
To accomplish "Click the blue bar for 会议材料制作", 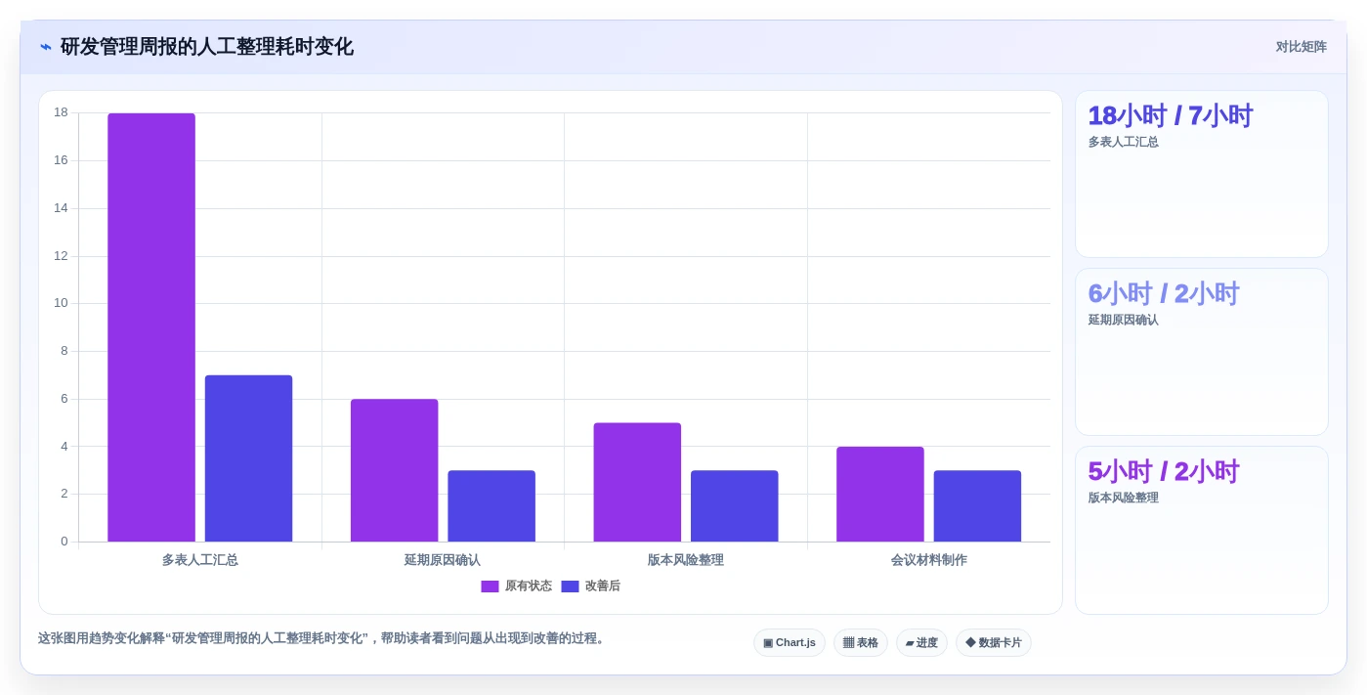I will (x=977, y=506).
